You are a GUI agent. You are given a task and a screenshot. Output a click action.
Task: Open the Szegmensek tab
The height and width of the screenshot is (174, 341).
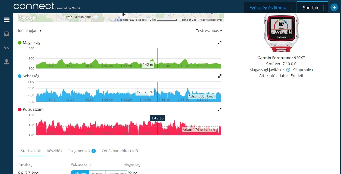(79, 151)
